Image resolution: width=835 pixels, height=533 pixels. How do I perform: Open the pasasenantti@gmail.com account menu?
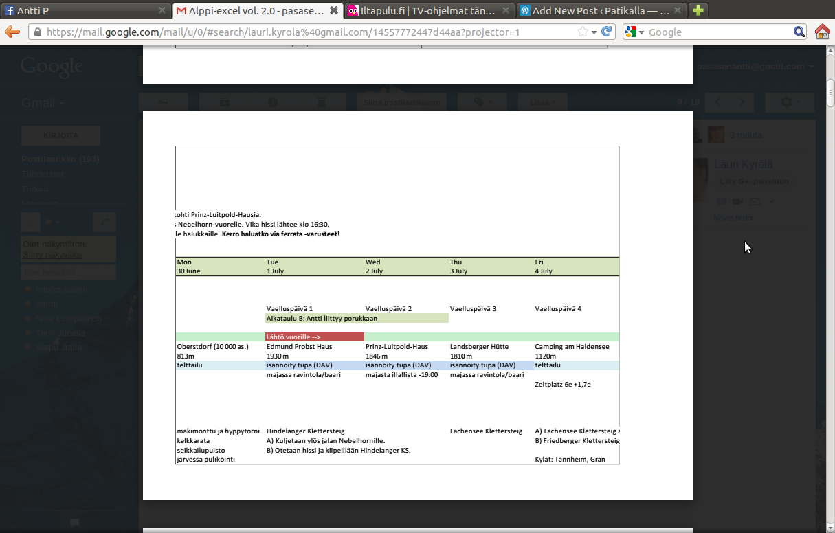pos(755,67)
